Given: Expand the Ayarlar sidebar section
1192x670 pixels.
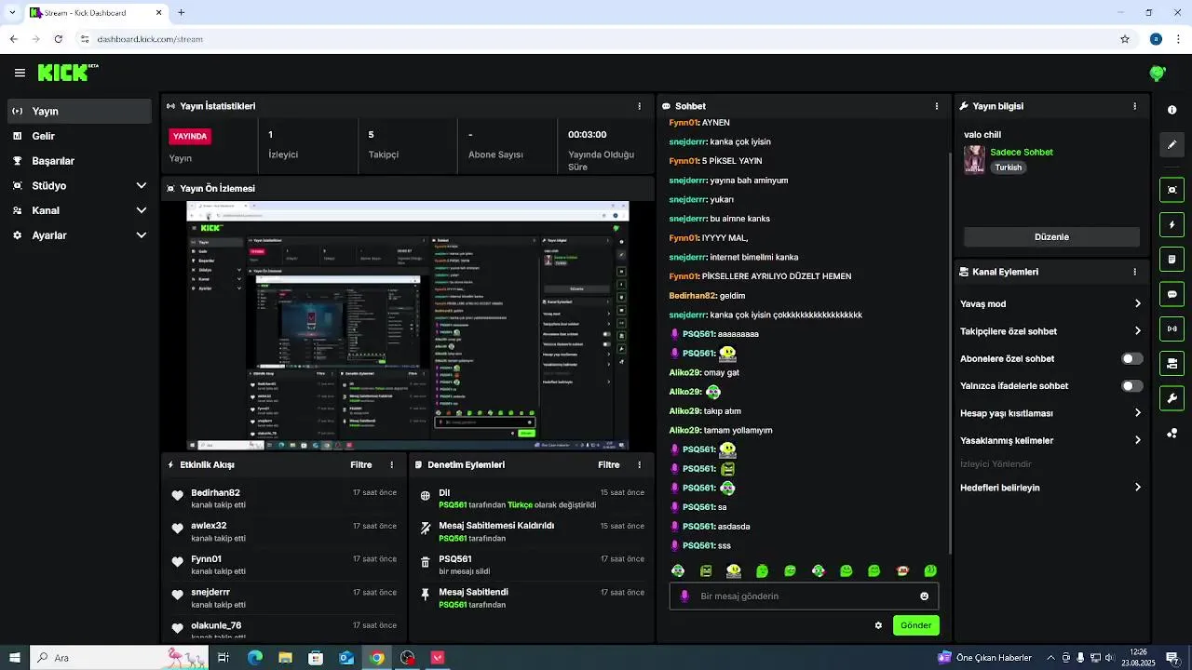Looking at the screenshot, I should [79, 235].
